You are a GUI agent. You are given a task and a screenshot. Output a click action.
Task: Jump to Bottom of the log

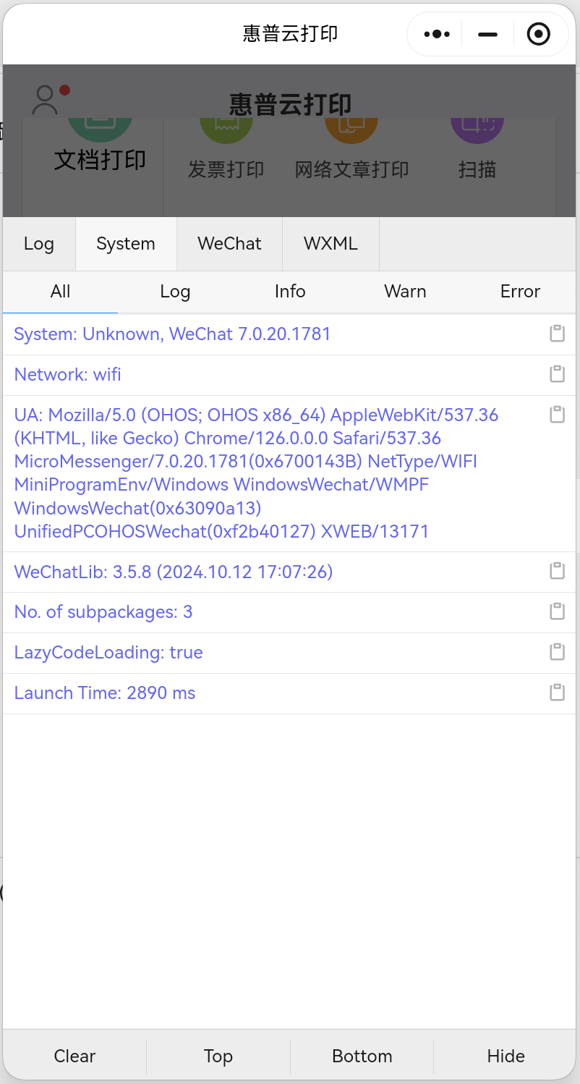(x=362, y=1056)
